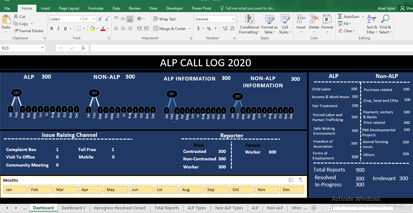The width and height of the screenshot is (413, 213).
Task: Click the AutoSum sigma icon
Action: point(341,17)
